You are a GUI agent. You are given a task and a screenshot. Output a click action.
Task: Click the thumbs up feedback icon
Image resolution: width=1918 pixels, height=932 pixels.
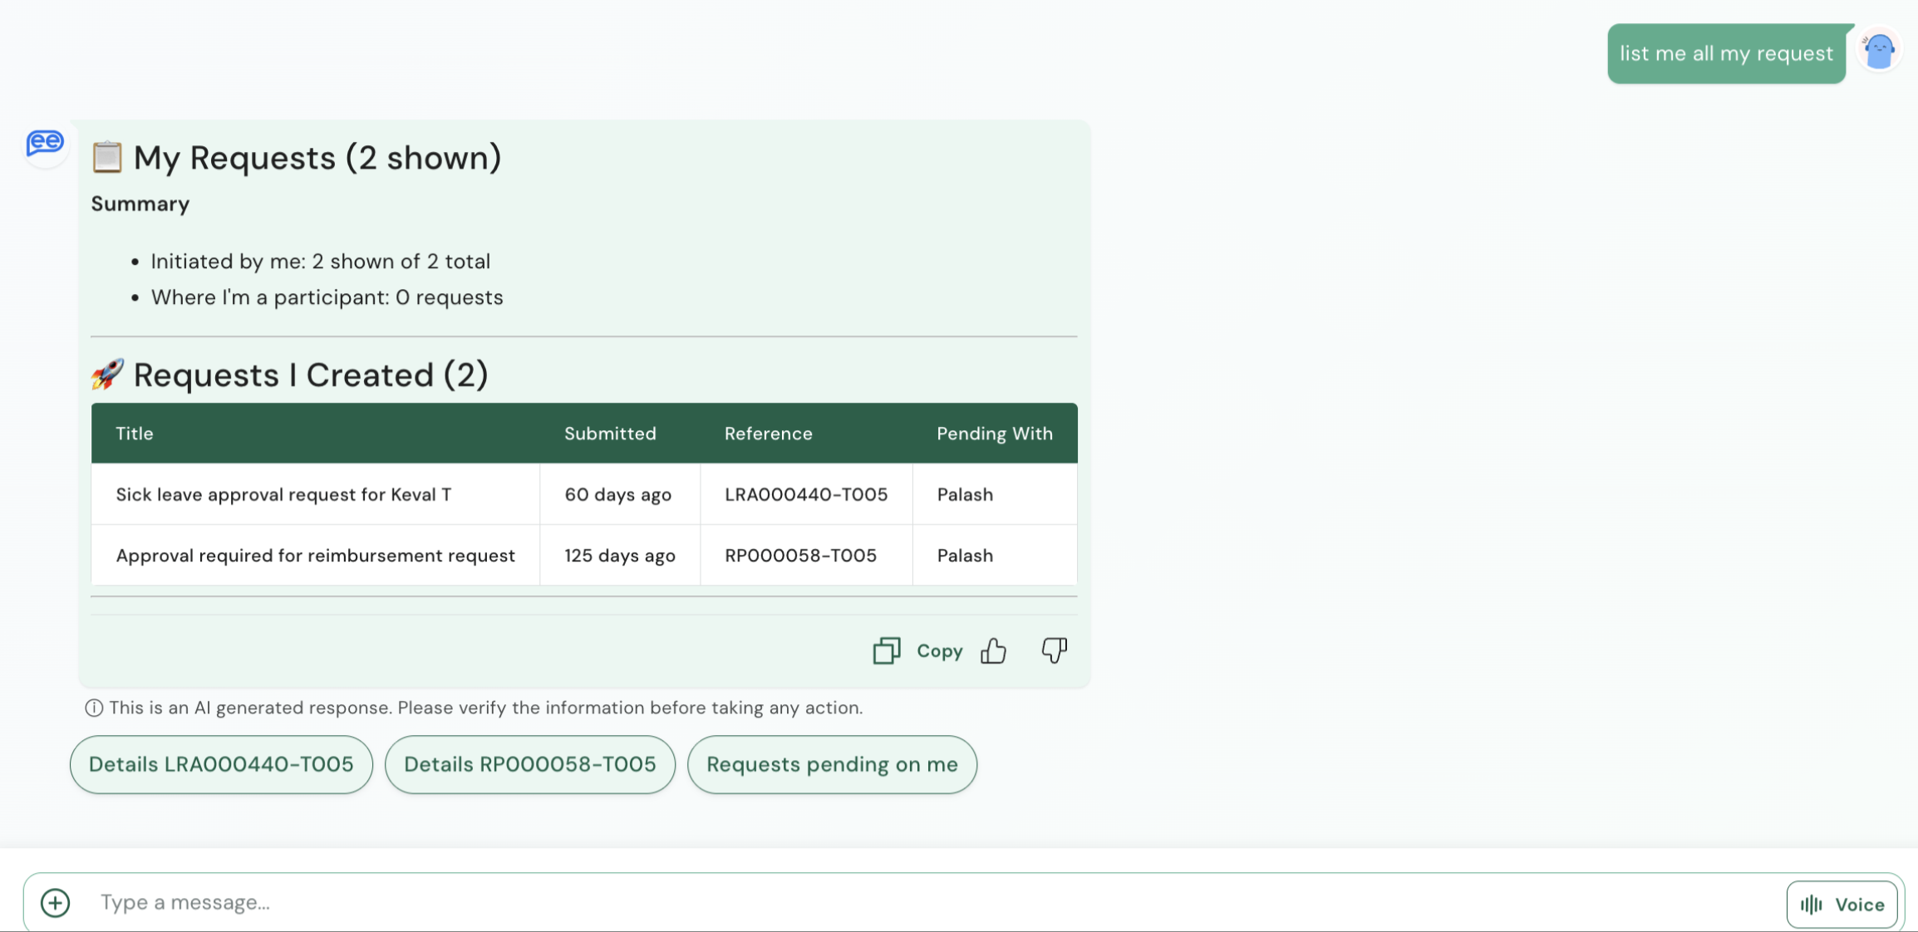coord(993,651)
